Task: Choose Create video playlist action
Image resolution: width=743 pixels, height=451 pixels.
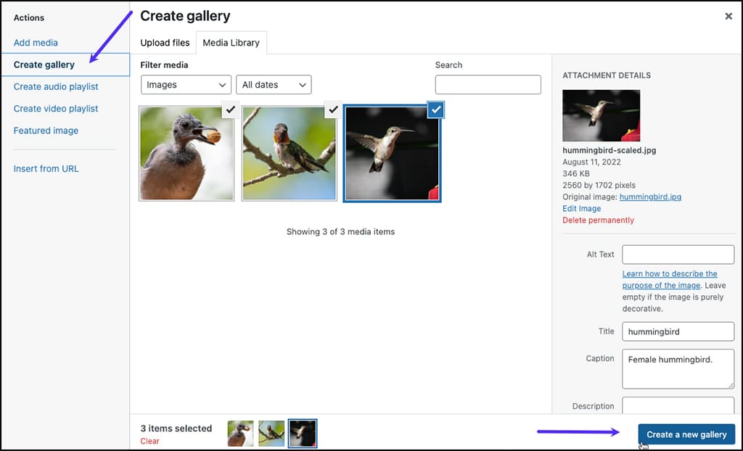Action: (x=54, y=108)
